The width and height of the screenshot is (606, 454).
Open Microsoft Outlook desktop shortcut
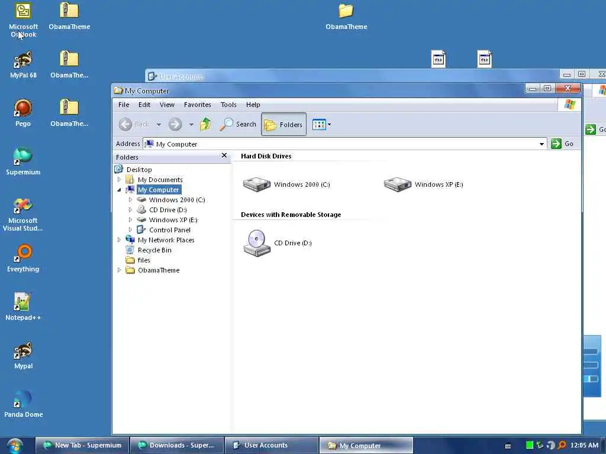[23, 20]
